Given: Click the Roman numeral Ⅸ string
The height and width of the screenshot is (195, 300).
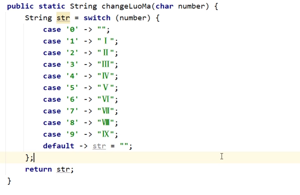Looking at the screenshot, I should click(x=106, y=134).
